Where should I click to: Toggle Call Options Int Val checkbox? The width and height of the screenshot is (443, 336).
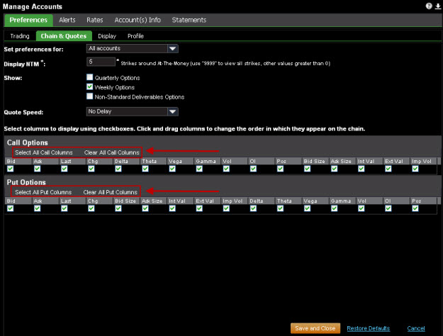point(361,169)
